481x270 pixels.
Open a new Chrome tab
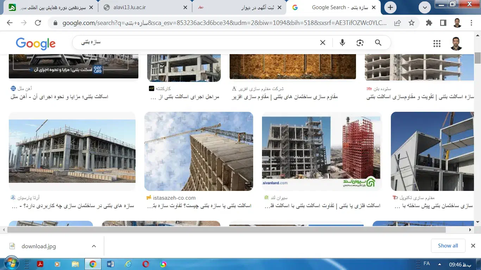(390, 7)
